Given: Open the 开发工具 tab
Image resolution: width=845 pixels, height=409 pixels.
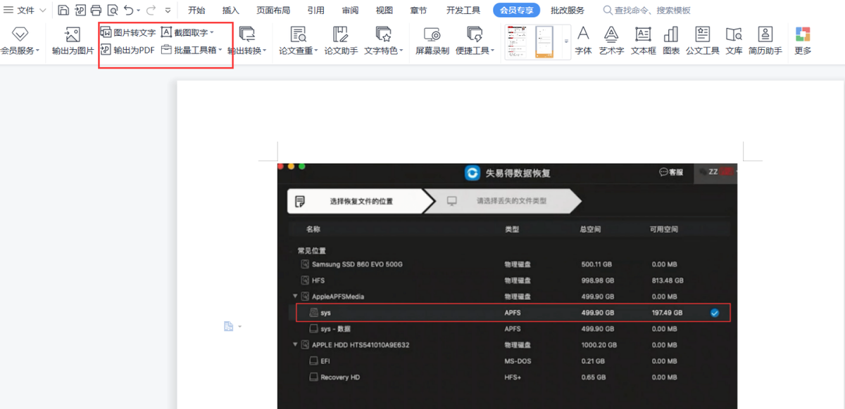Looking at the screenshot, I should click(463, 10).
